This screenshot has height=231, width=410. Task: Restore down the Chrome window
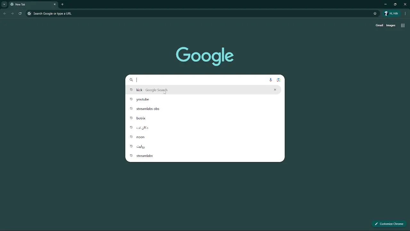point(395,4)
